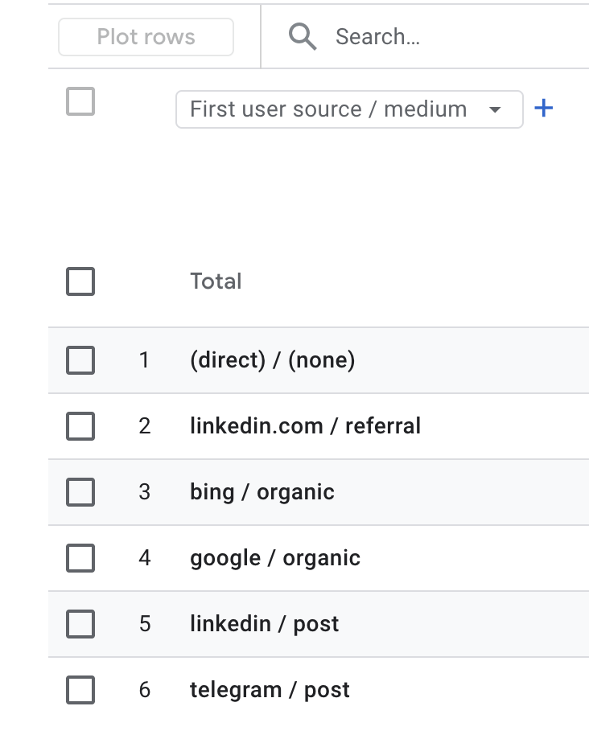Check the Total row checkbox

80,281
